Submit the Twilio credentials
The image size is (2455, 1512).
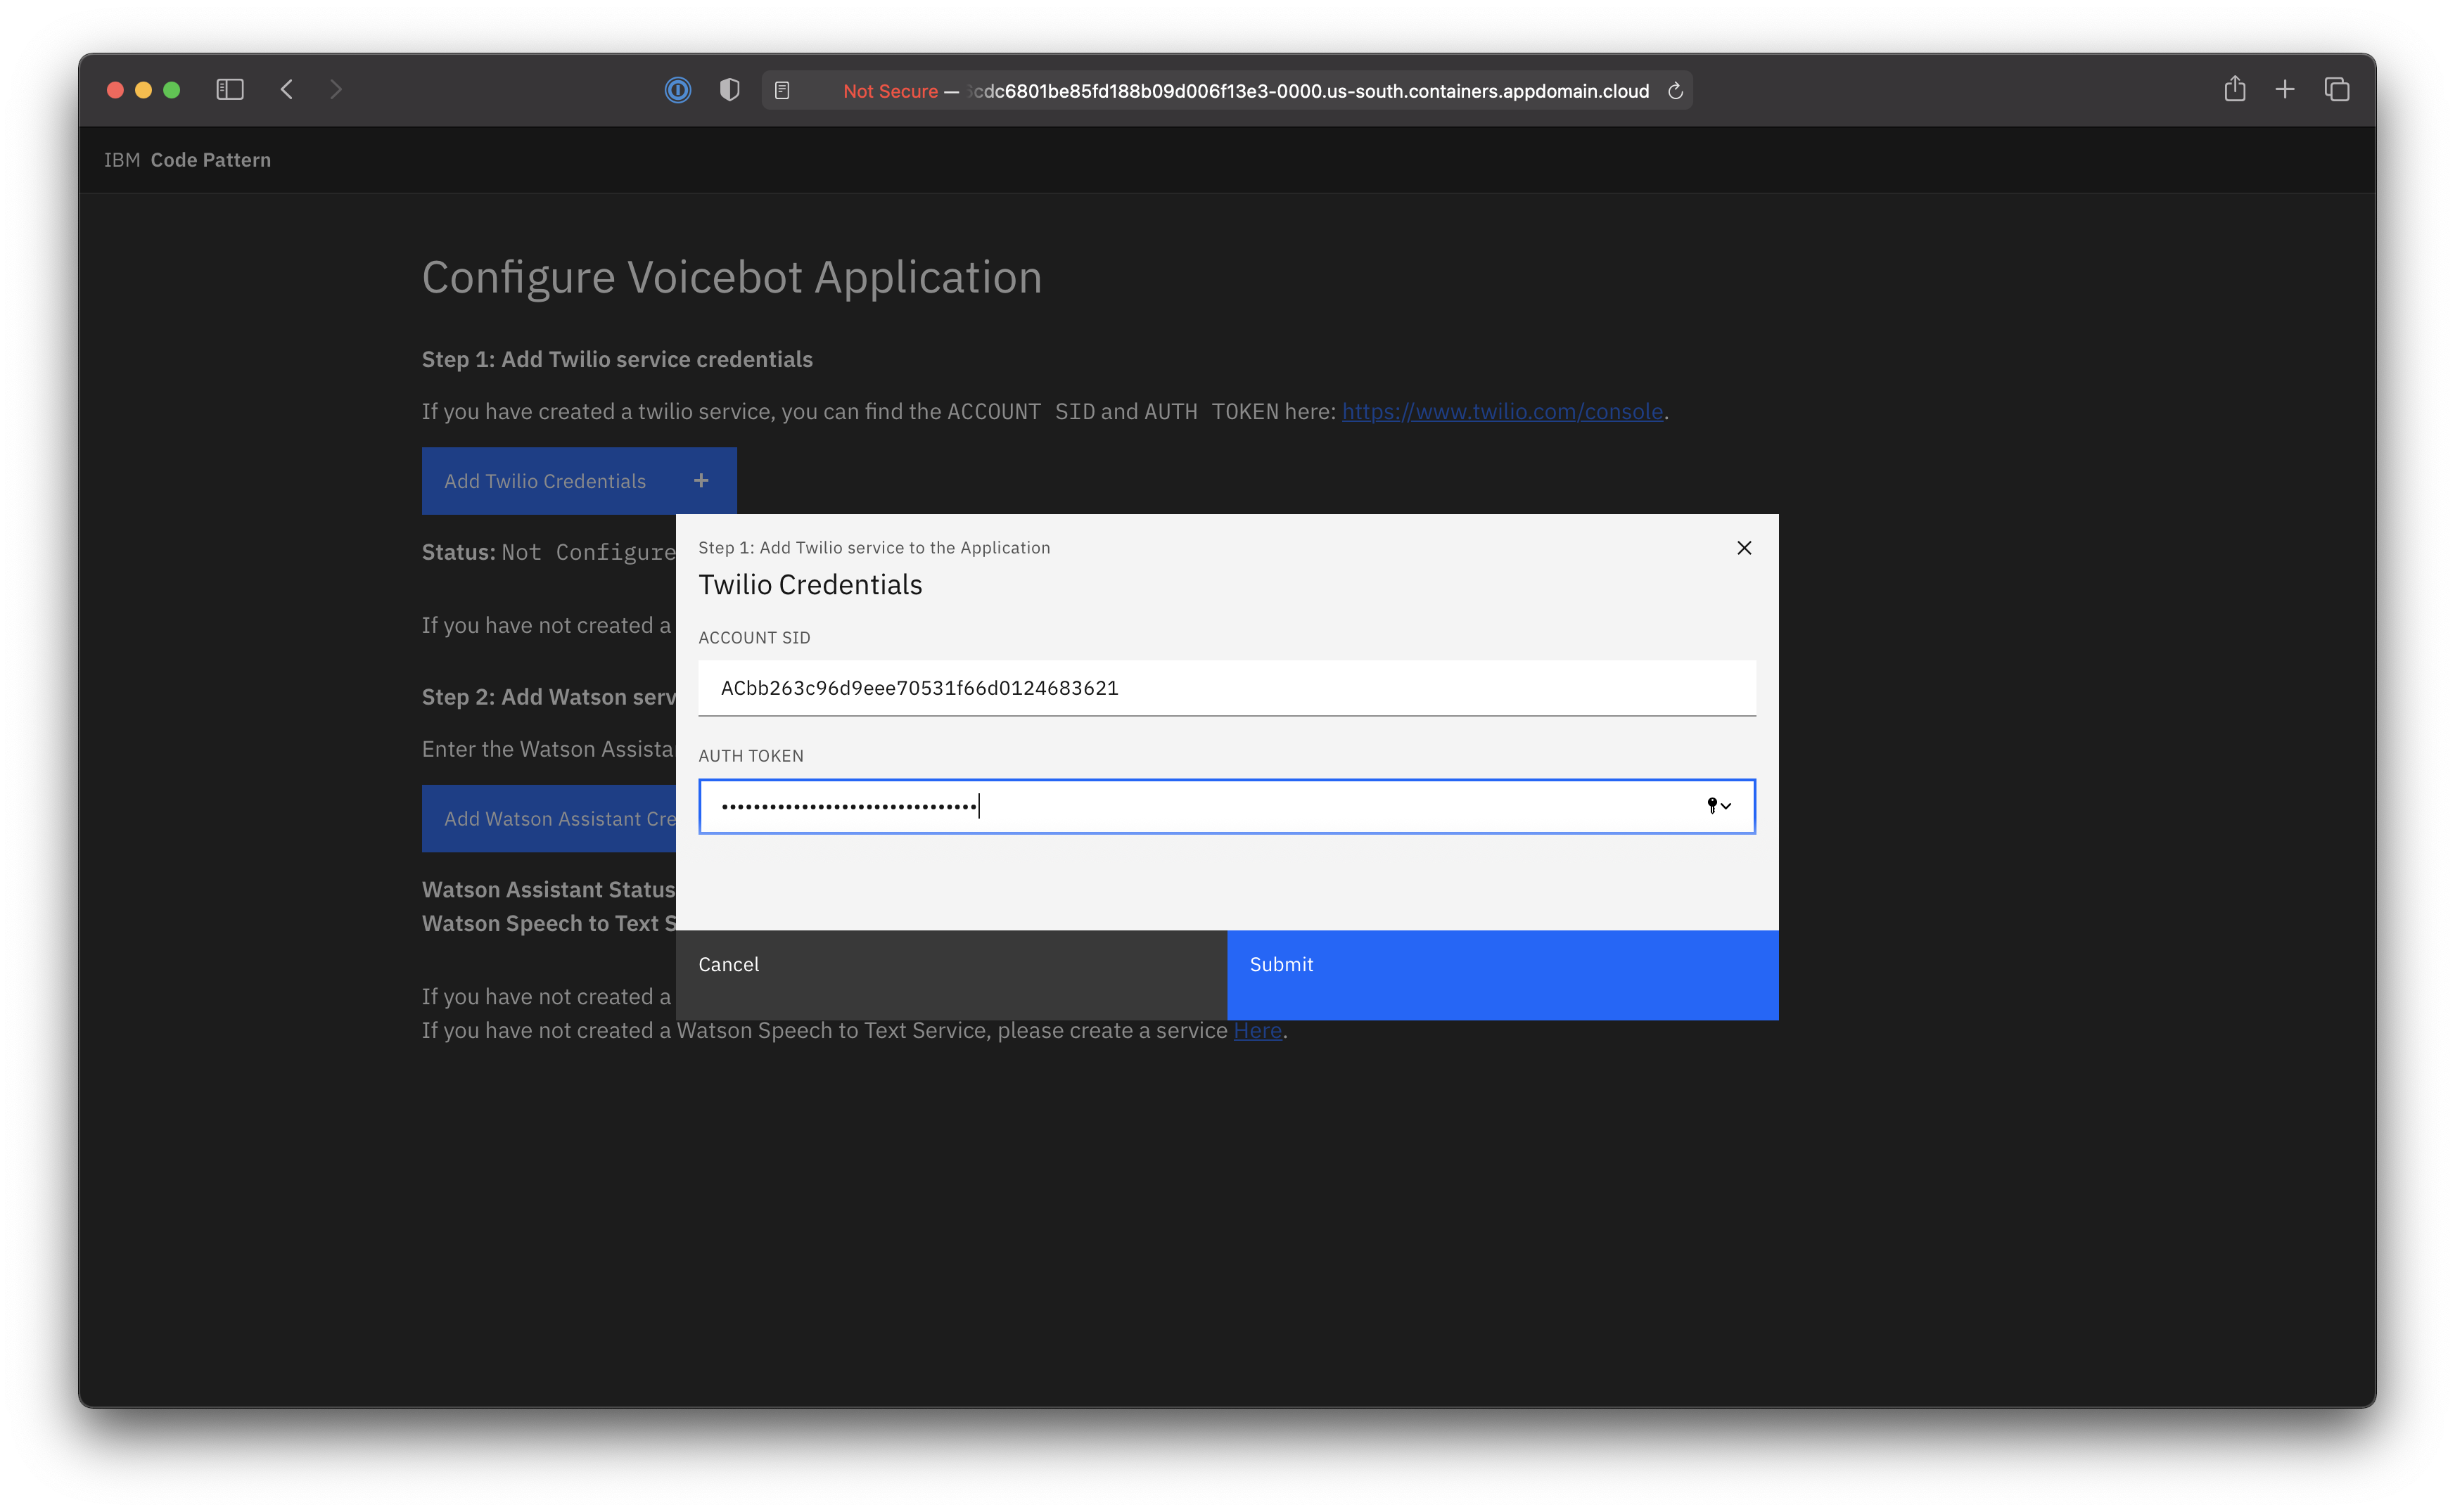click(1502, 975)
